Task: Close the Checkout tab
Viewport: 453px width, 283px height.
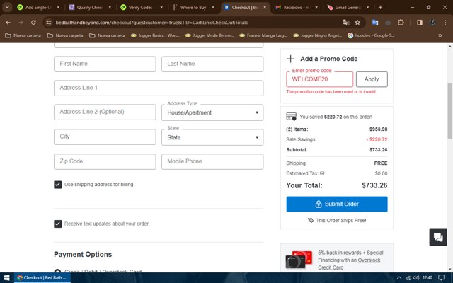Action: [x=265, y=8]
